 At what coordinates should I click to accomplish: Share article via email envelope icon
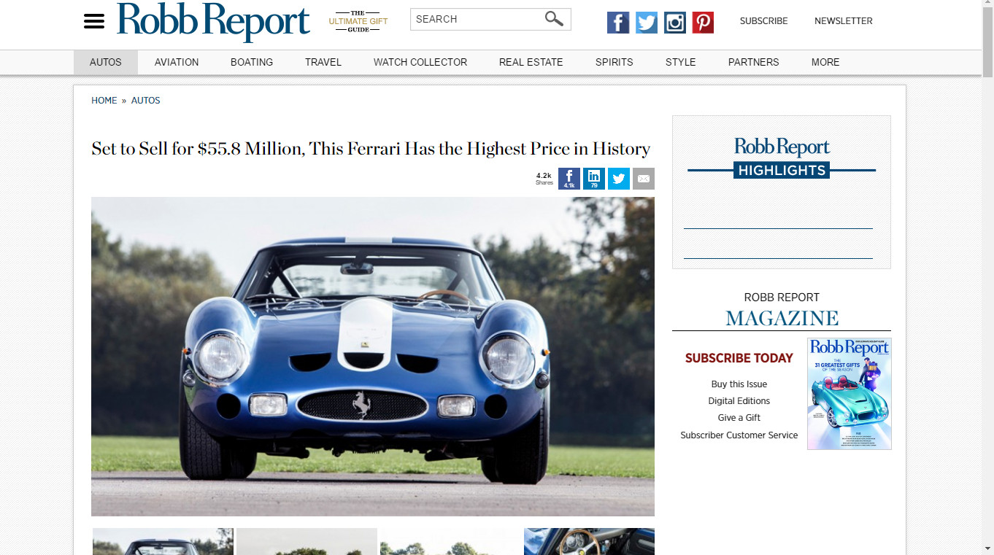(644, 179)
